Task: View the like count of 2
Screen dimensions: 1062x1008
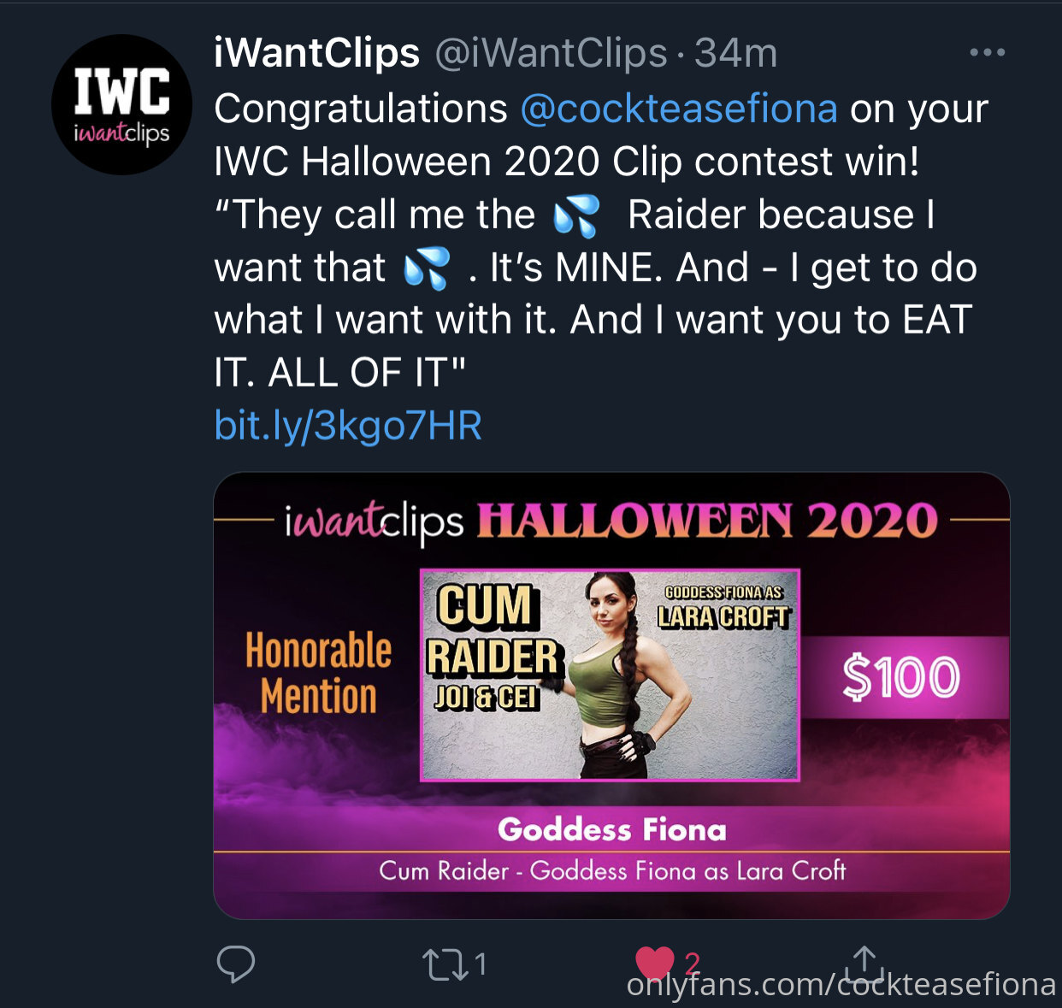Action: coord(693,964)
